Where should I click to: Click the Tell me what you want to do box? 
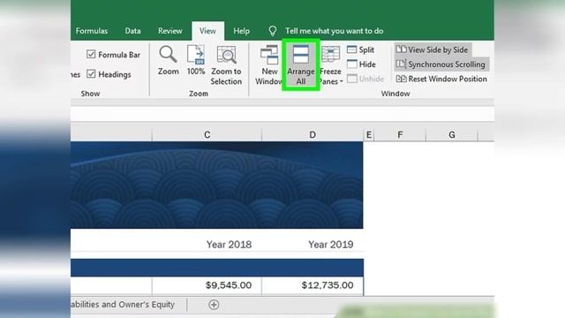(x=334, y=31)
